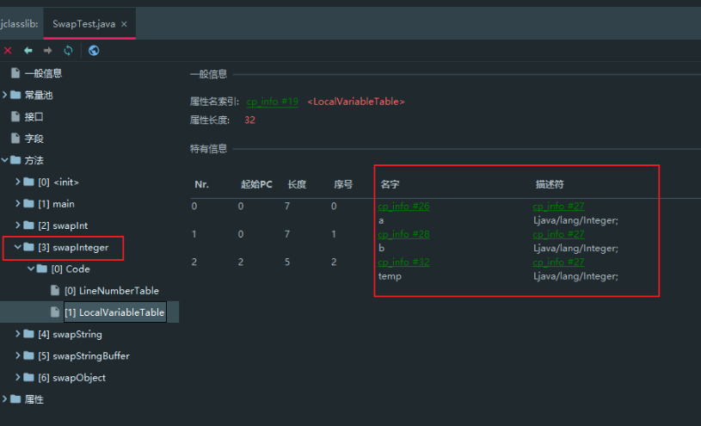The width and height of the screenshot is (701, 426).
Task: Open the web browser globe icon
Action: (93, 51)
